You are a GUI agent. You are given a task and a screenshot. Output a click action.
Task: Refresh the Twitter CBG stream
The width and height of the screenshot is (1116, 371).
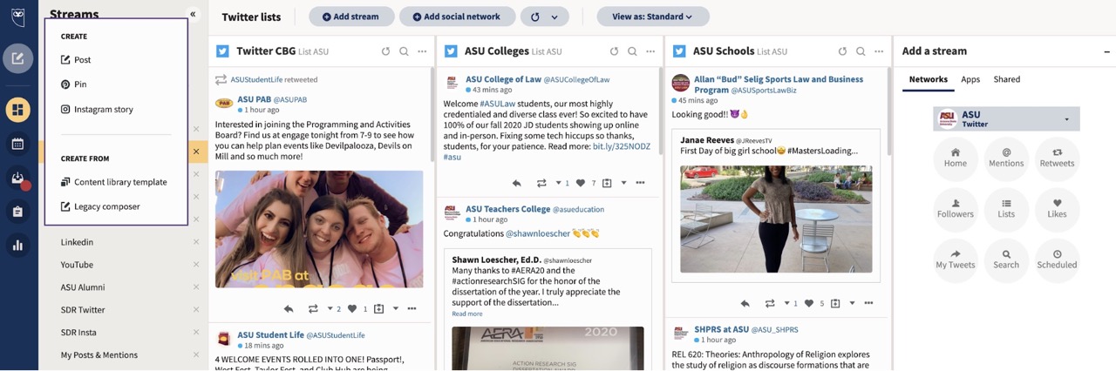click(385, 51)
